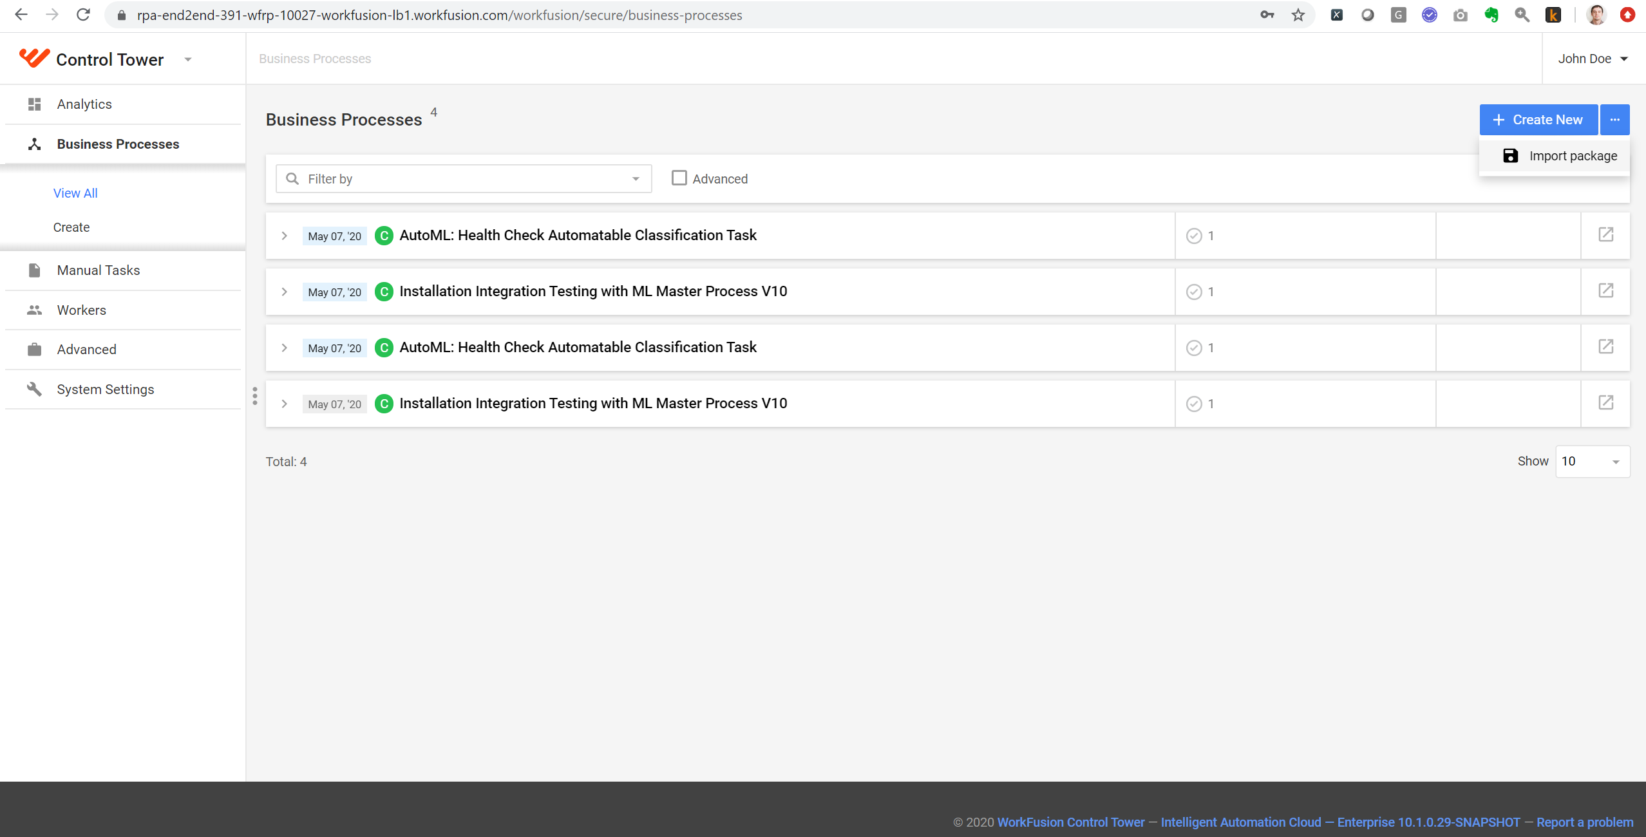Viewport: 1646px width, 837px height.
Task: Click the sidebar three-dot drag handle
Action: (255, 396)
